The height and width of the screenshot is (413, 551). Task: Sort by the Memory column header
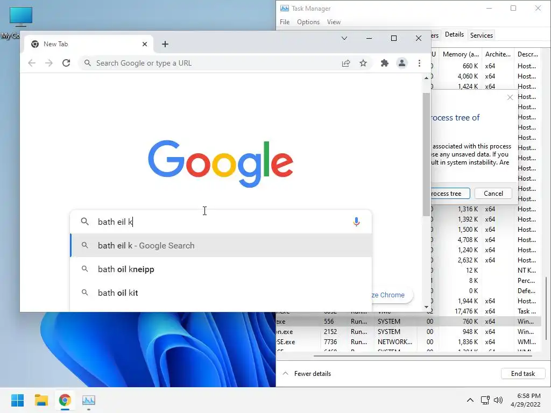[461, 54]
